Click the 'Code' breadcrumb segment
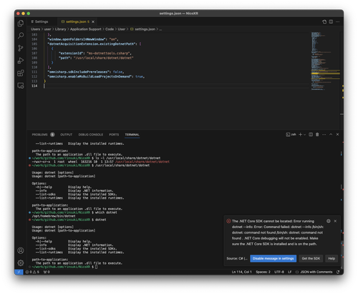This screenshot has width=358, height=294. coord(110,29)
